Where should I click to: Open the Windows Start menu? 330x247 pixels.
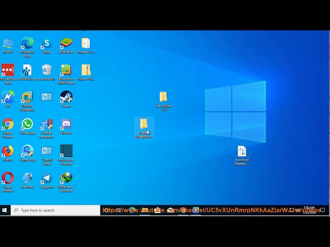(x=5, y=210)
